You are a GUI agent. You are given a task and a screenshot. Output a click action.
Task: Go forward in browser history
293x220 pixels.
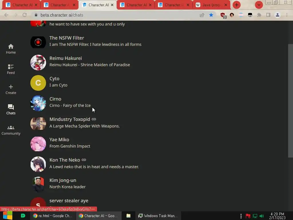(15, 15)
